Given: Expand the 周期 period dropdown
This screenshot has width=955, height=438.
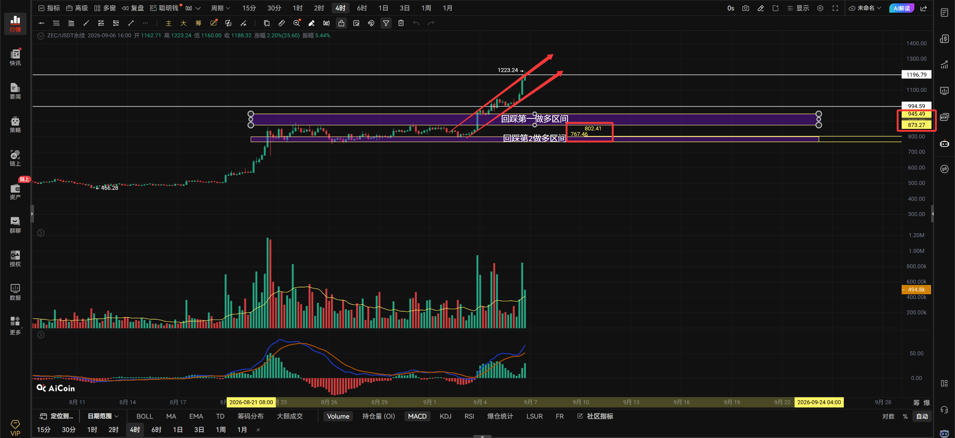Looking at the screenshot, I should [x=220, y=8].
